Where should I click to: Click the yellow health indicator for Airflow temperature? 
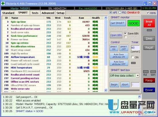tap(95, 57)
